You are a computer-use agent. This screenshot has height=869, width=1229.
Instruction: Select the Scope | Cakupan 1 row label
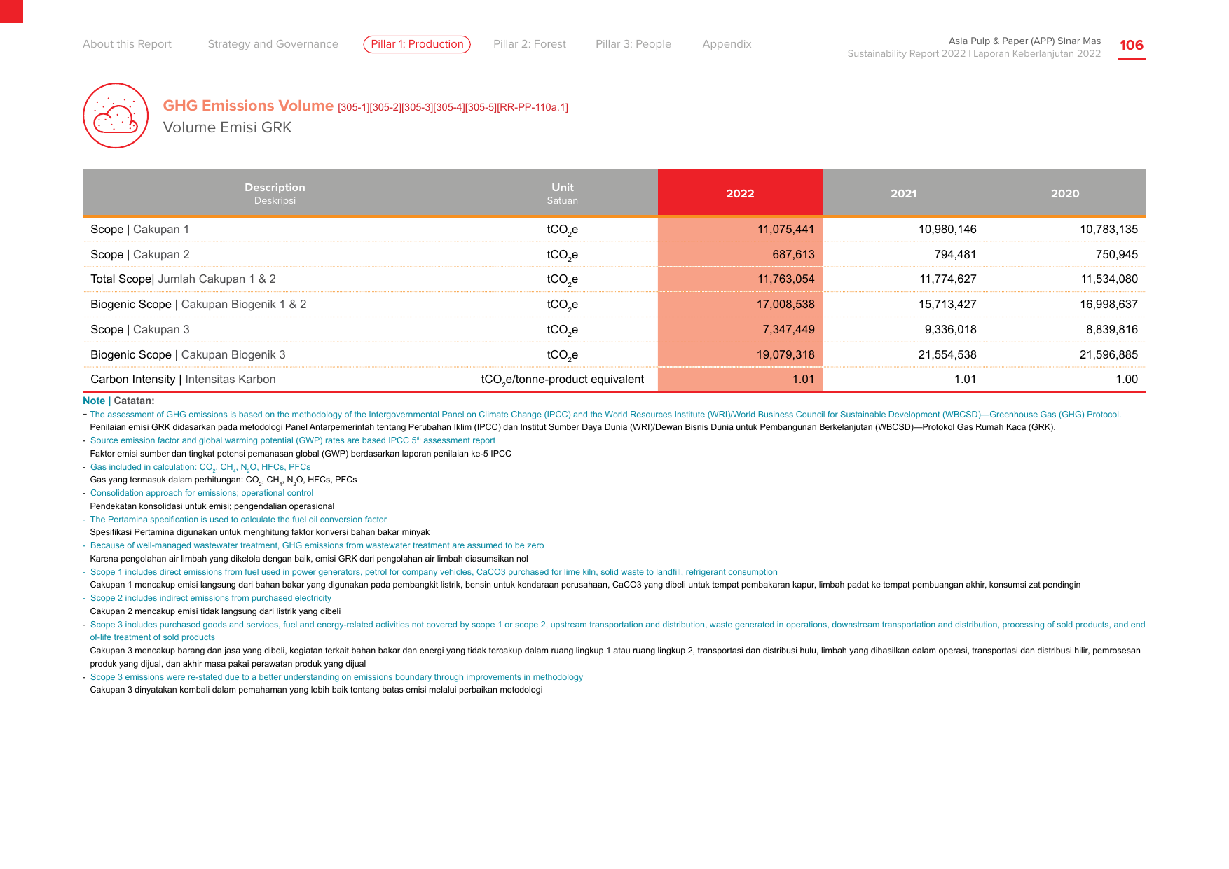pos(139,230)
